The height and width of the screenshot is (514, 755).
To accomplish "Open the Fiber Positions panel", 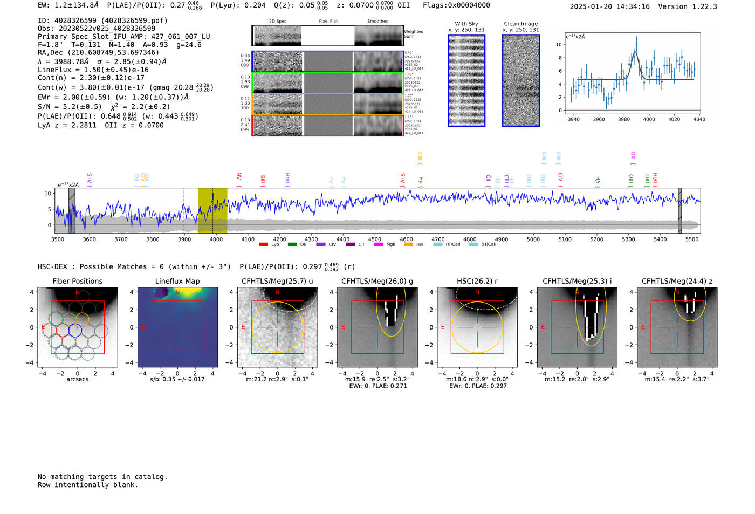I will coord(78,327).
